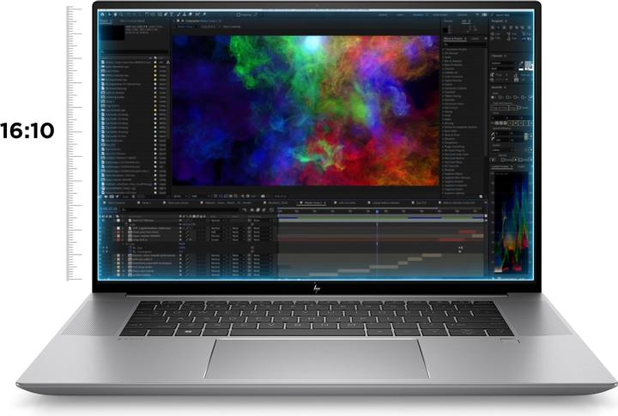Click the composition mini-flowchart icon in timeline

[245, 210]
